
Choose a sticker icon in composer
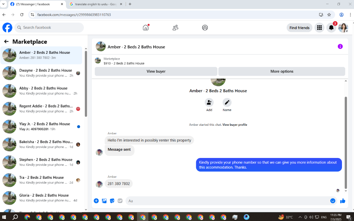(x=112, y=201)
